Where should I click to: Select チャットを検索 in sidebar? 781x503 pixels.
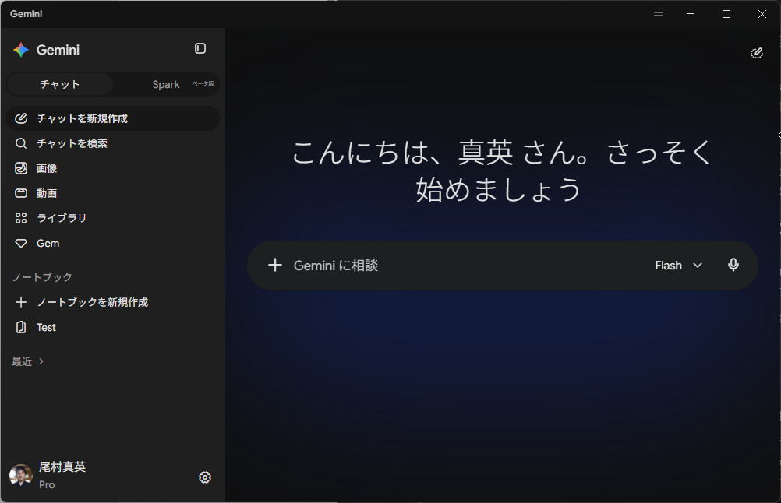click(113, 143)
